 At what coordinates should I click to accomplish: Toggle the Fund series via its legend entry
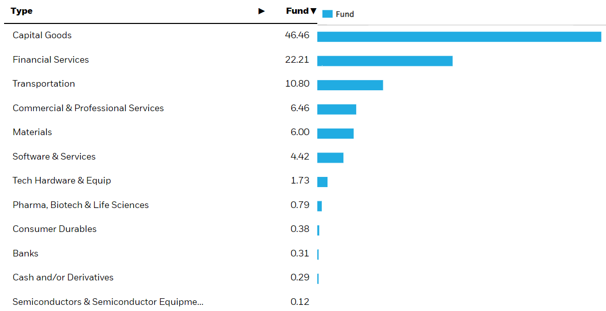337,14
